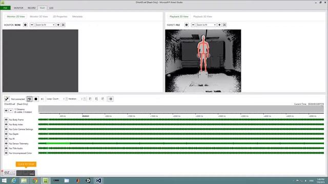Image resolution: width=328 pixels, height=184 pixels.
Task: Click the gray timeline overview bar
Action: click(x=181, y=109)
